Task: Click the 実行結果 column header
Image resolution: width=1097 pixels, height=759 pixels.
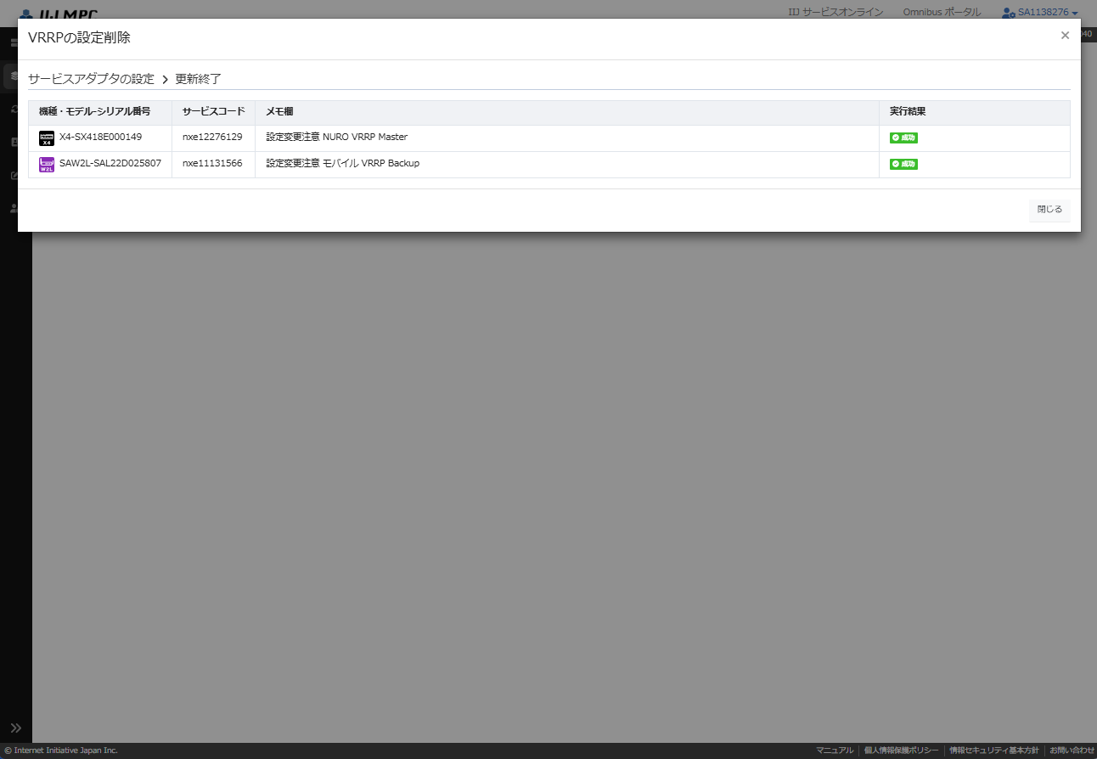Action: [x=907, y=112]
